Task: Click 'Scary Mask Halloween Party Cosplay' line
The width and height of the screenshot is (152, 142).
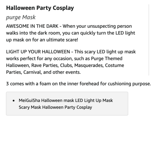Action: [x=55, y=107]
